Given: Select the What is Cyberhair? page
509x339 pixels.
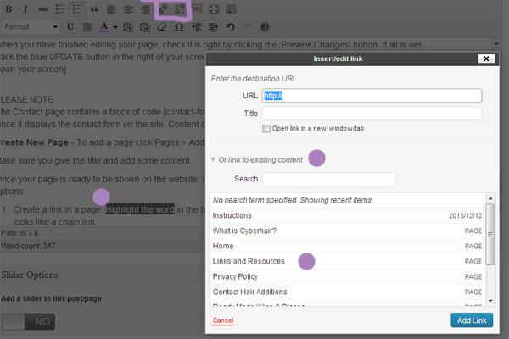Looking at the screenshot, I should pyautogui.click(x=347, y=231).
